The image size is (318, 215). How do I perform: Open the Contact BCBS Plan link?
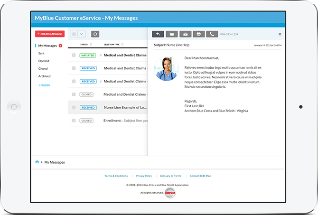tap(200, 176)
